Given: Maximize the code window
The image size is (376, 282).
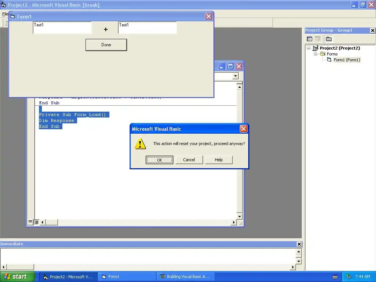Looking at the screenshot, I should (x=230, y=66).
